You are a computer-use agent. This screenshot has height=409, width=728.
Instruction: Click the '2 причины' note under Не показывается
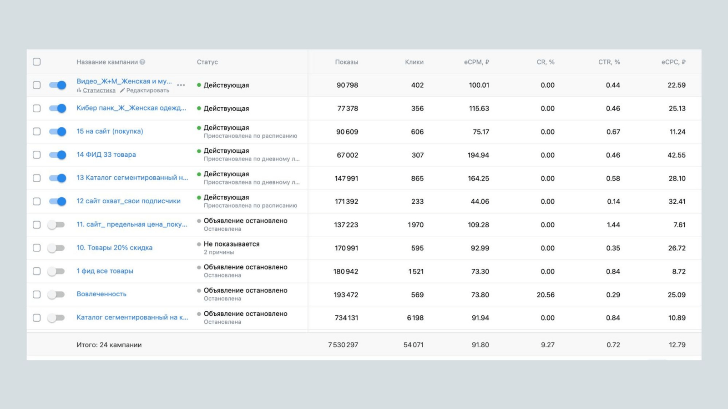pos(219,253)
